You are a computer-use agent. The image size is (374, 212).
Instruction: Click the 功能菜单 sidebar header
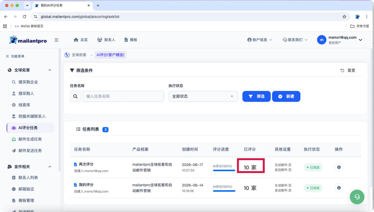(x=15, y=56)
